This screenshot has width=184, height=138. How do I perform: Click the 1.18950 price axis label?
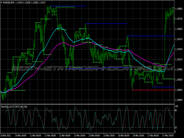click(179, 80)
